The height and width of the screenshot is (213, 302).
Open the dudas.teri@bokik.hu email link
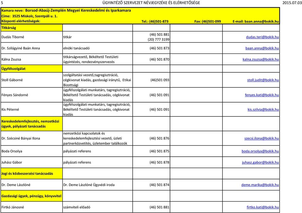click(x=262, y=37)
